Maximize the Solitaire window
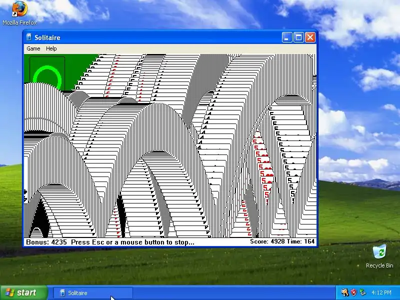This screenshot has width=400, height=300. point(298,37)
